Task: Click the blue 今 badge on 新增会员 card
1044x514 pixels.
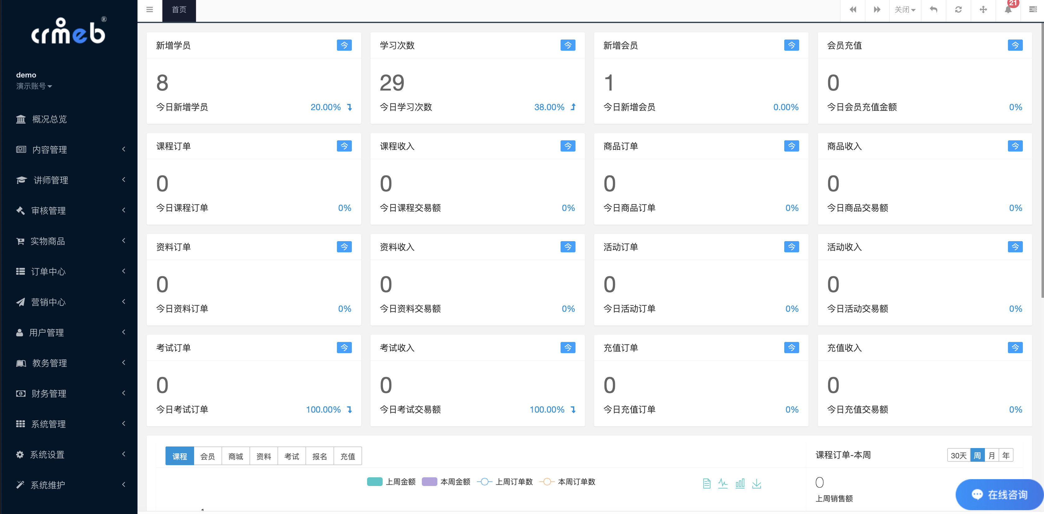Action: [791, 45]
